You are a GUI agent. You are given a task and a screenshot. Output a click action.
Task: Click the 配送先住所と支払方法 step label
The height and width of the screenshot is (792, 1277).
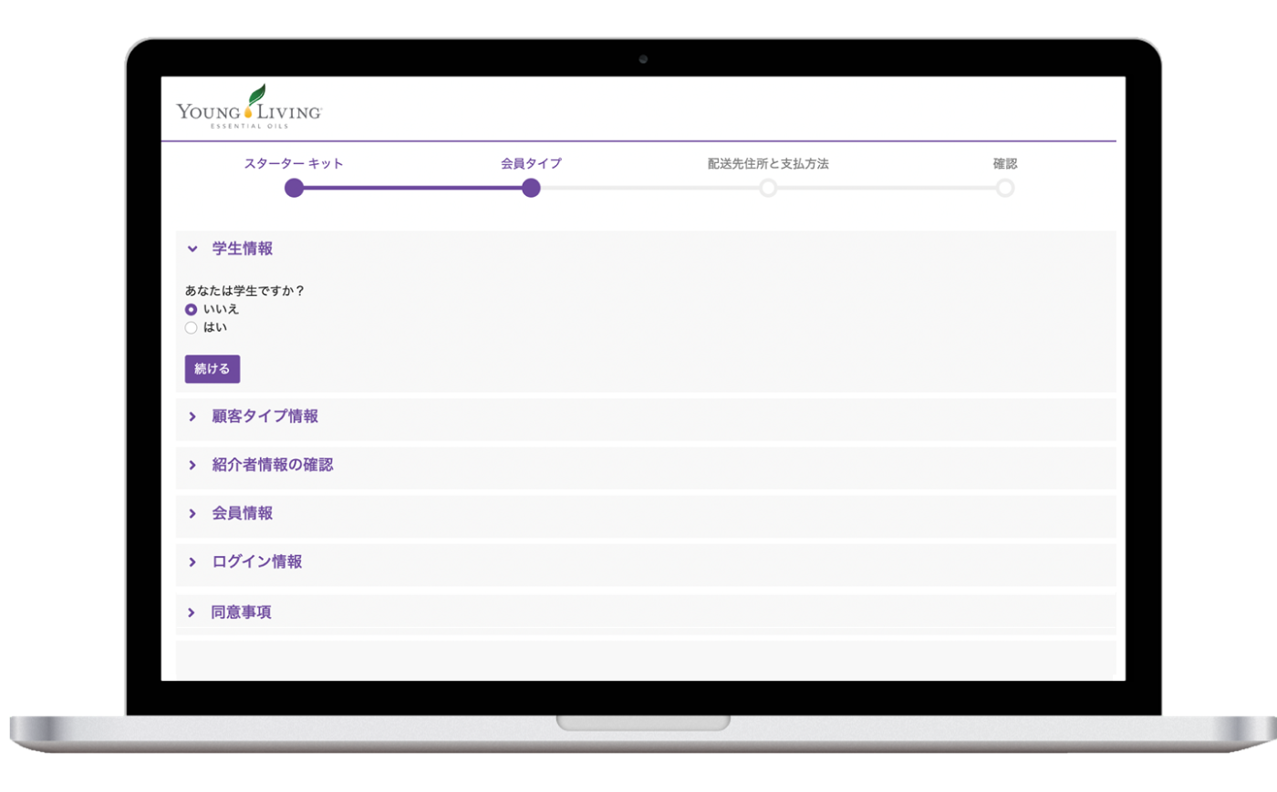768,164
